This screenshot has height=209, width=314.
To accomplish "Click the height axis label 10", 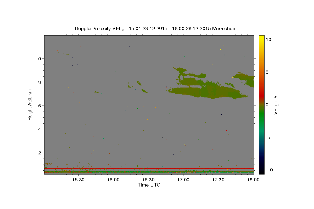I will click(39, 59).
